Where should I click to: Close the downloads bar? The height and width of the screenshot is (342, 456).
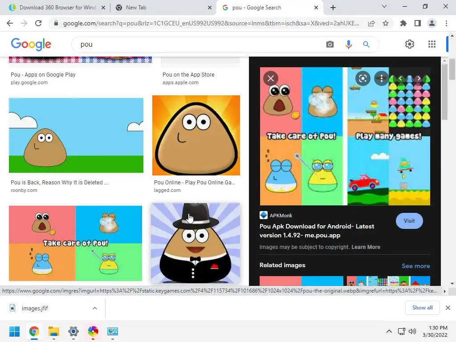tap(448, 308)
